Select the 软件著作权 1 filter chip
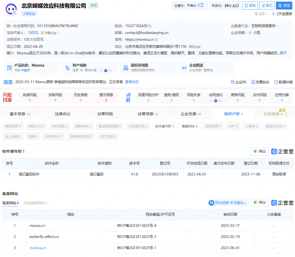Screen dimensions: 295x257 pos(164,126)
